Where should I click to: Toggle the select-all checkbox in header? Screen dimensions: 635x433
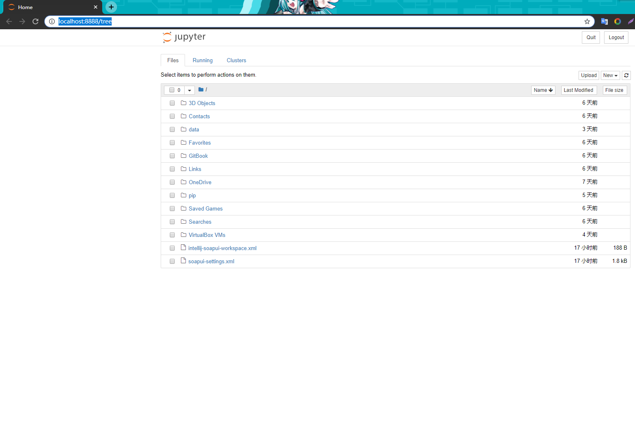172,90
